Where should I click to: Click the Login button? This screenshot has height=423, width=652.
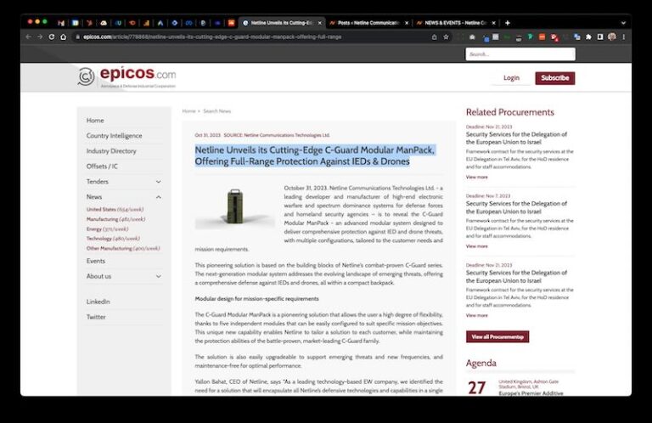coord(511,78)
